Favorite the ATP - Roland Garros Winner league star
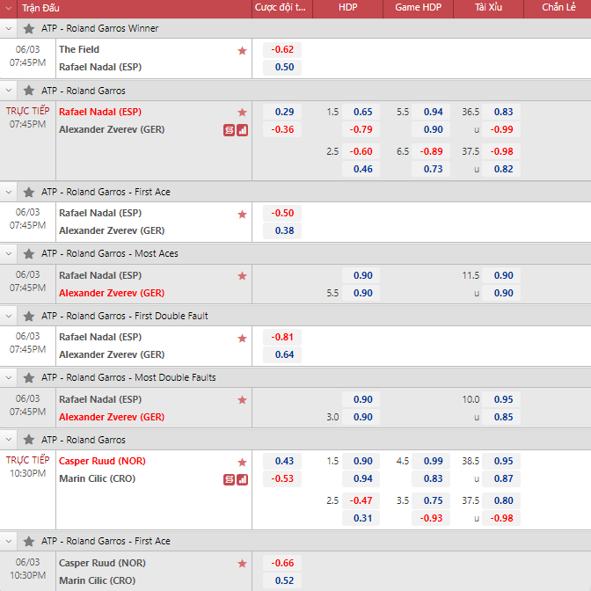Viewport: 591px width, 591px height. coord(29,29)
